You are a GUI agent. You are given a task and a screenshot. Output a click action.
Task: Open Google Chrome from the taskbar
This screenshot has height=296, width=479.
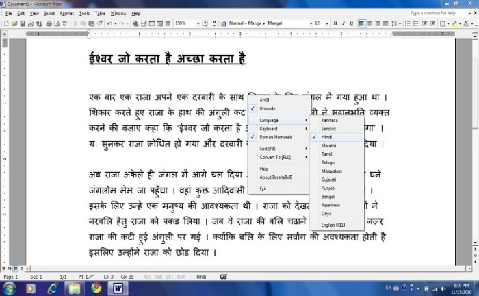97,287
